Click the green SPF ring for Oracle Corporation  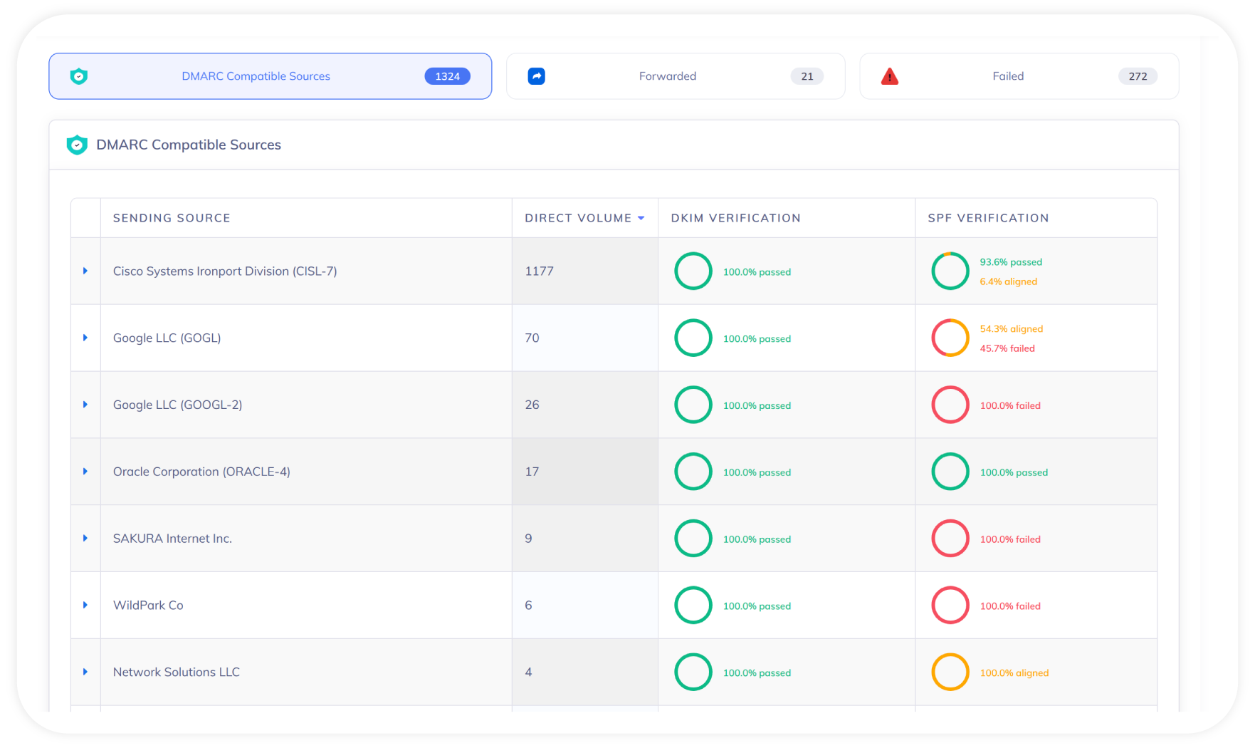[x=950, y=472]
